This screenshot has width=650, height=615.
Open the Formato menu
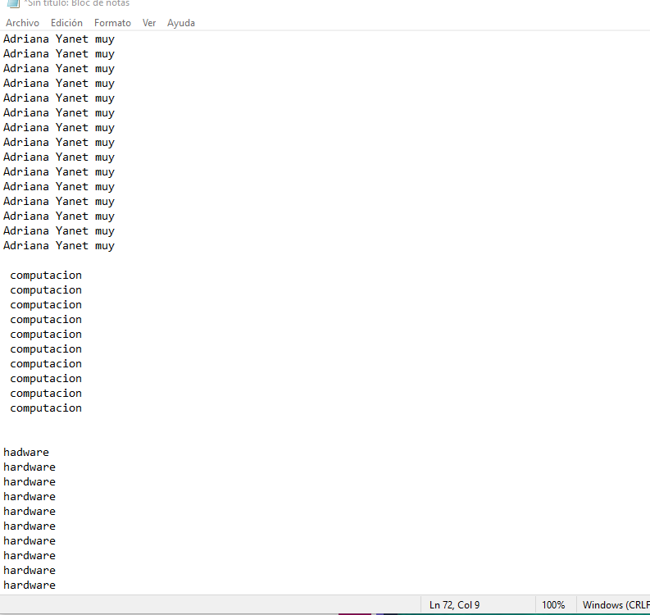coord(112,23)
